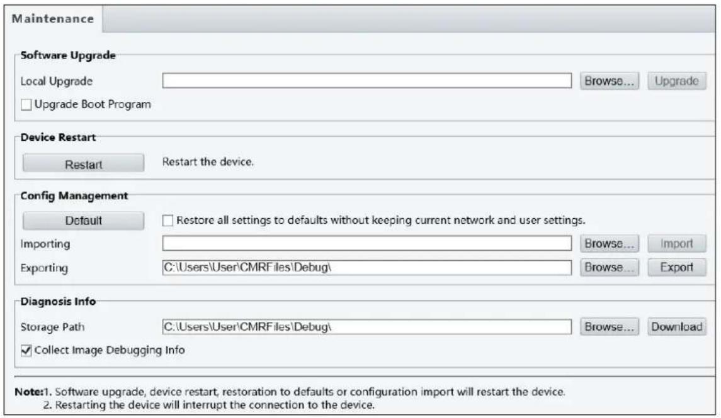
Task: Enable the Upgrade Boot Program checkbox
Action: pyautogui.click(x=26, y=104)
